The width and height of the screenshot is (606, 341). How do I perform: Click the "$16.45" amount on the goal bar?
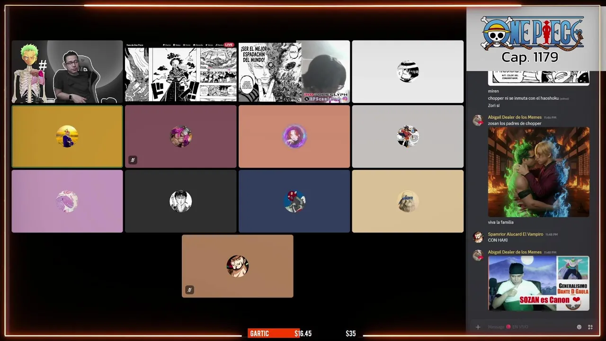pyautogui.click(x=303, y=333)
